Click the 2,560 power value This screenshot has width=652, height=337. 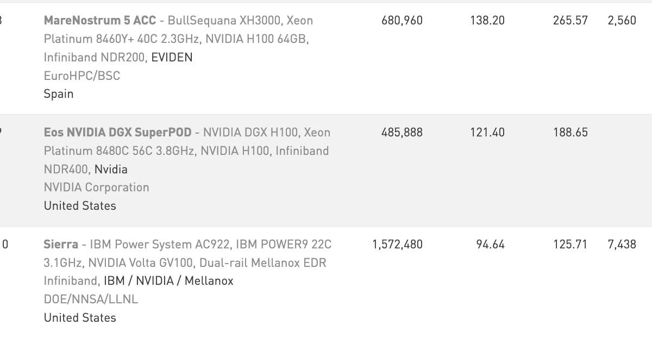tap(622, 21)
